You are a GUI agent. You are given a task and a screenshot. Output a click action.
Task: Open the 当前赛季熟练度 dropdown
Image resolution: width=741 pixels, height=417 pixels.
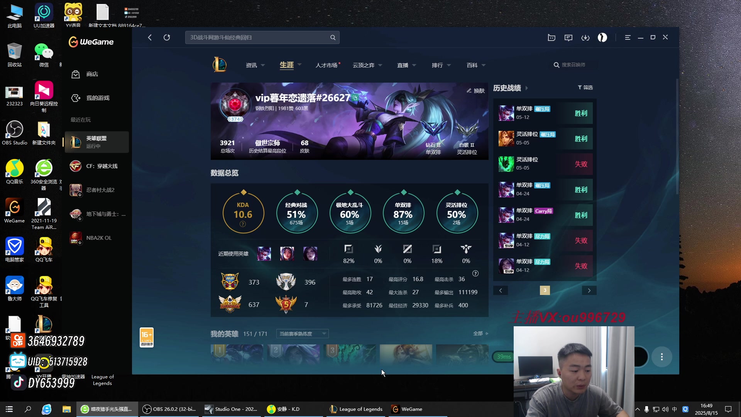[x=303, y=334]
